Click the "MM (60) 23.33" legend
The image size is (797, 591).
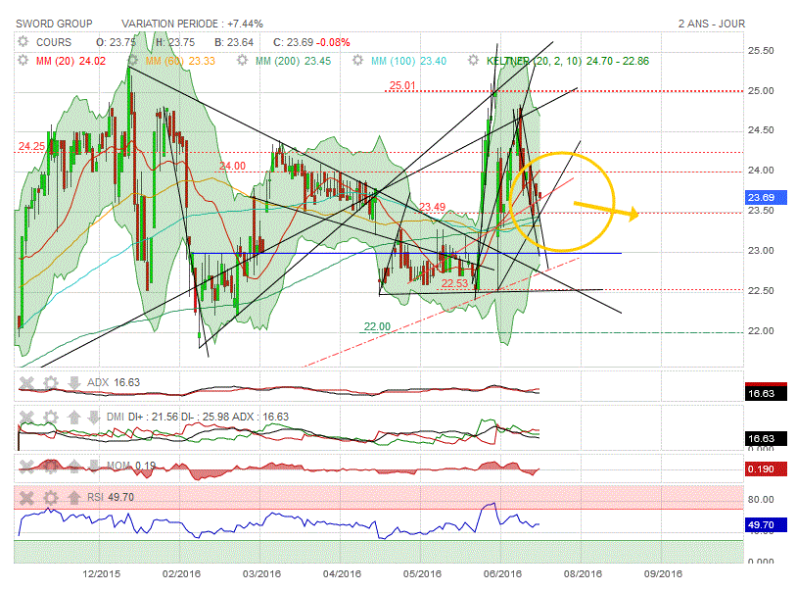point(180,61)
